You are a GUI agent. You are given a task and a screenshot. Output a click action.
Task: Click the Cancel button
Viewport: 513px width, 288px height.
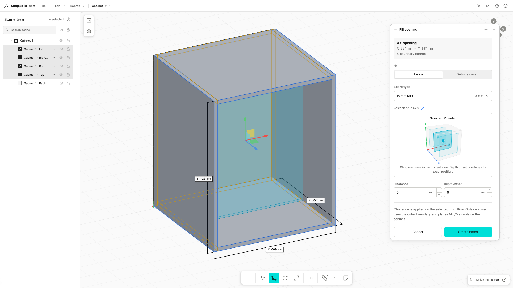[x=417, y=232]
